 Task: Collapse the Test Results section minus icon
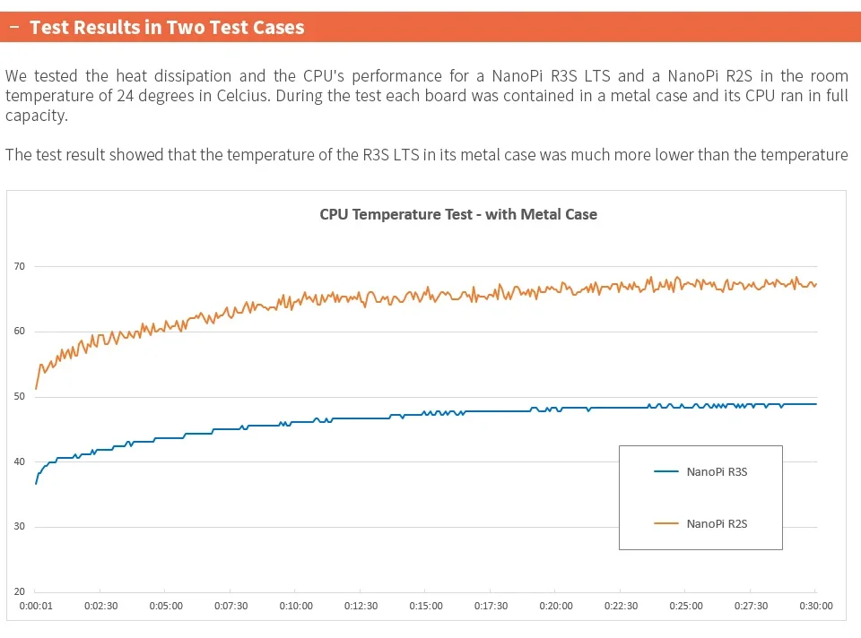(x=14, y=27)
